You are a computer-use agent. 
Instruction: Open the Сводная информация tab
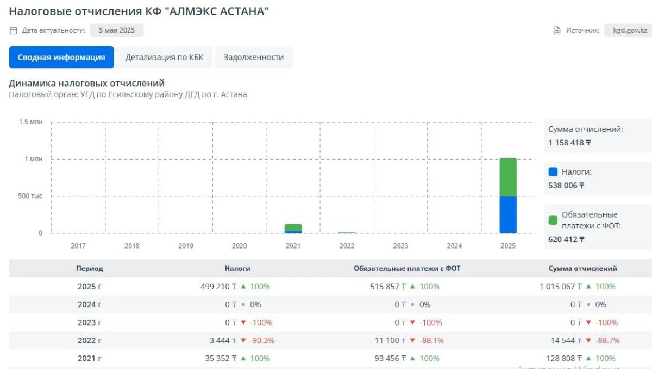(x=61, y=58)
